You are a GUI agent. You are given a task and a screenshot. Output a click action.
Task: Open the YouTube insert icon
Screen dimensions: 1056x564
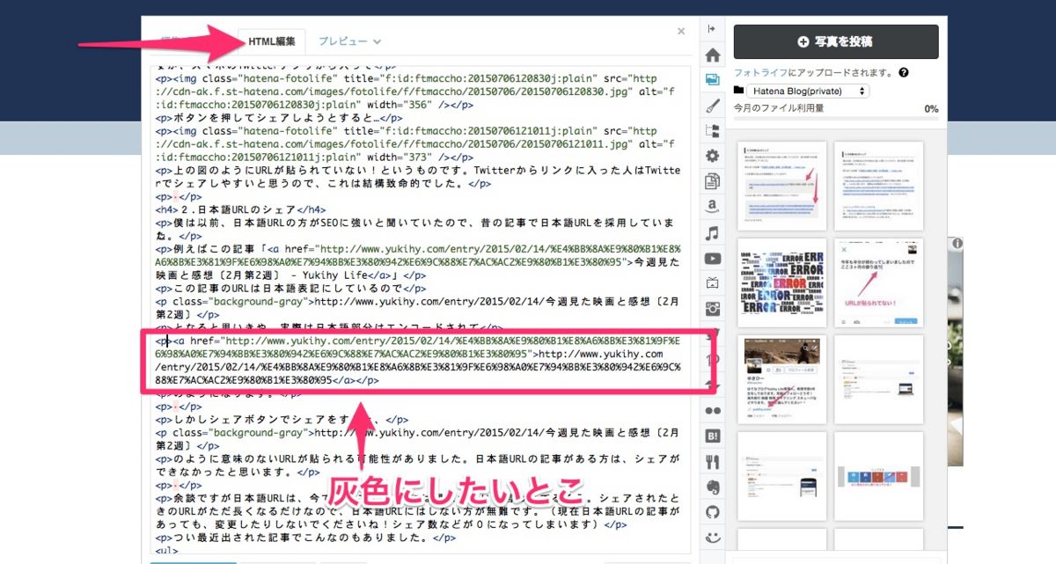click(713, 259)
